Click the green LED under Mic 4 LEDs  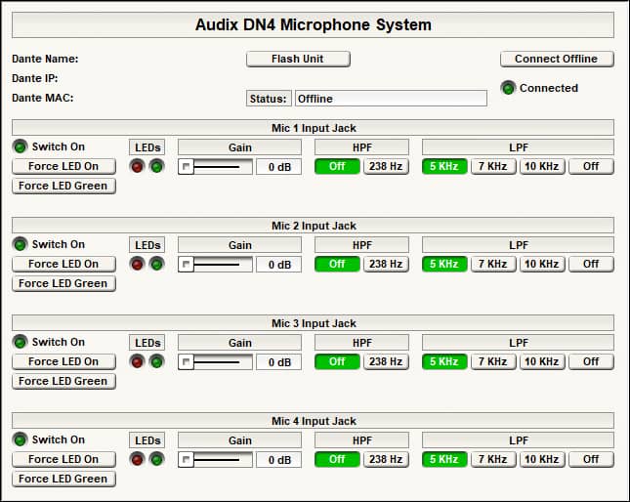tap(156, 459)
